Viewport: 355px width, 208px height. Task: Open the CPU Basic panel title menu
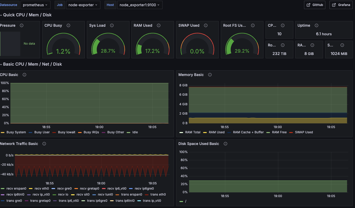[x=9, y=75]
